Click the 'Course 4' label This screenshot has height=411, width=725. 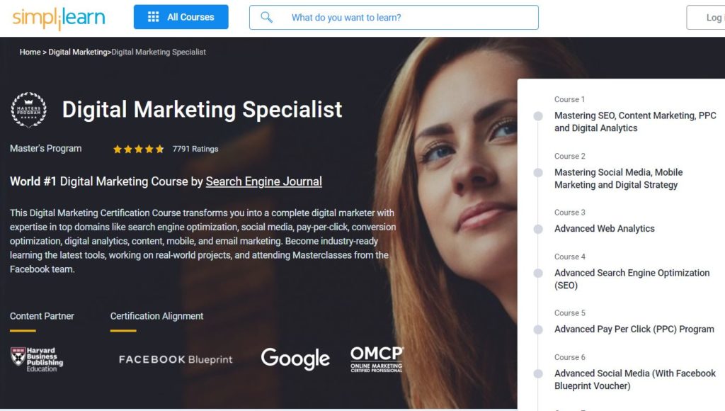[x=570, y=257]
